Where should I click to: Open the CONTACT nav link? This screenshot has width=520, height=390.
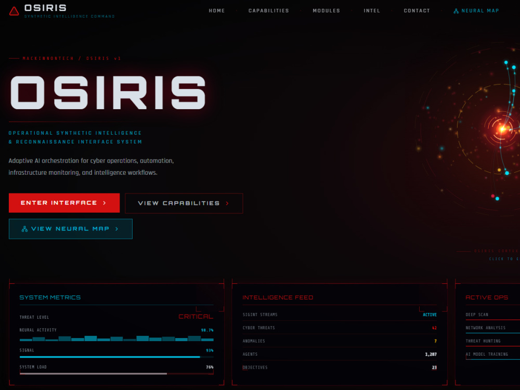(417, 10)
